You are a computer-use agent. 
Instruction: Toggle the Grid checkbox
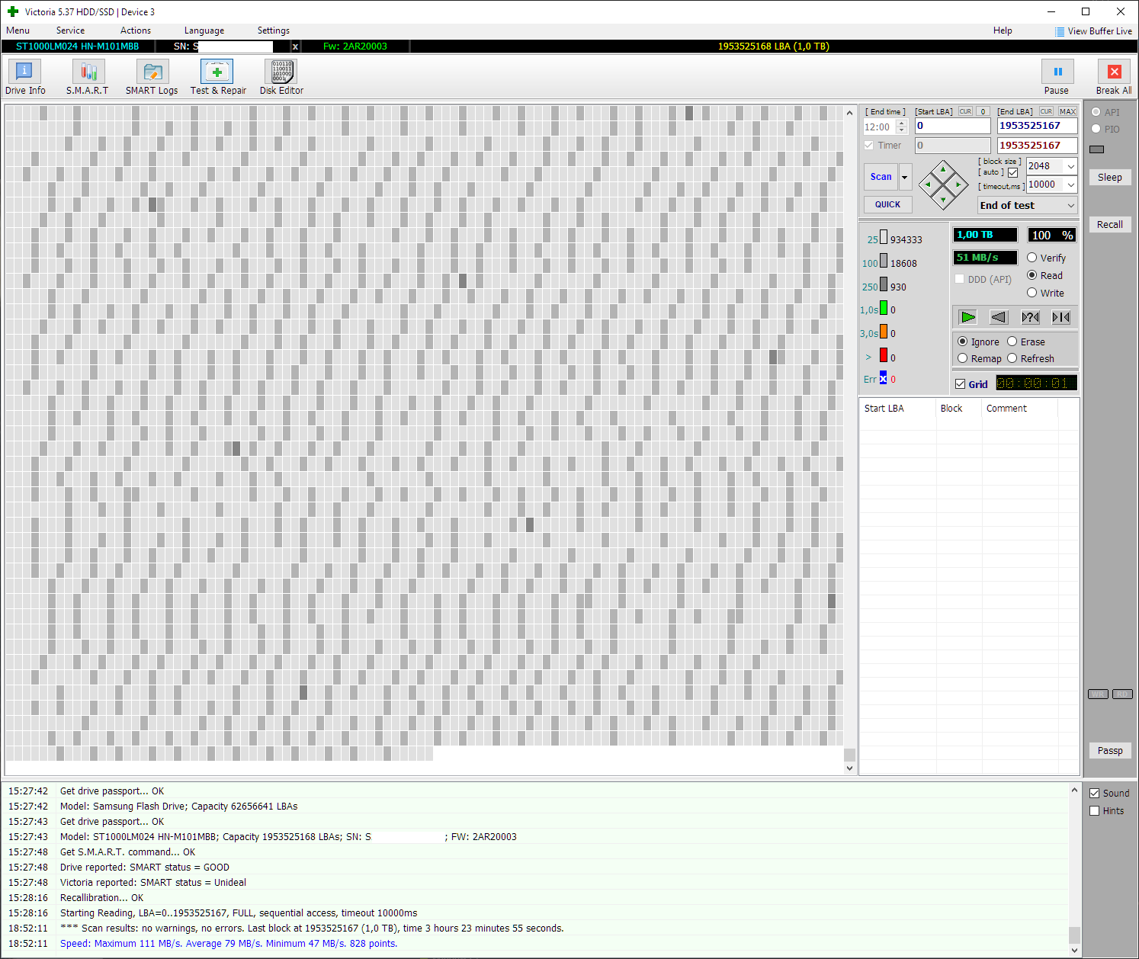(961, 384)
